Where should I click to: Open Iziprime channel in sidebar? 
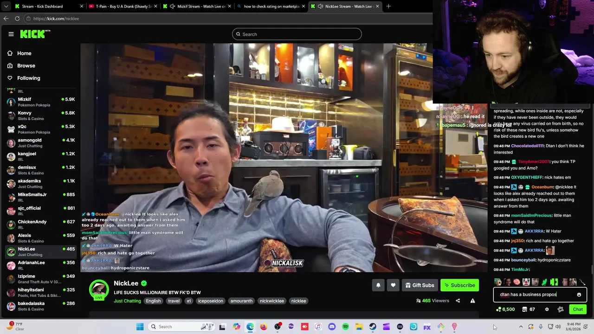(x=40, y=279)
